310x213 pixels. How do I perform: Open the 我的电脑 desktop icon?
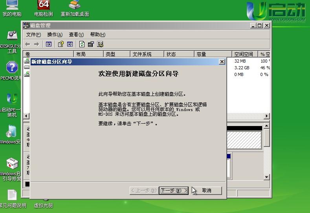coord(12,8)
